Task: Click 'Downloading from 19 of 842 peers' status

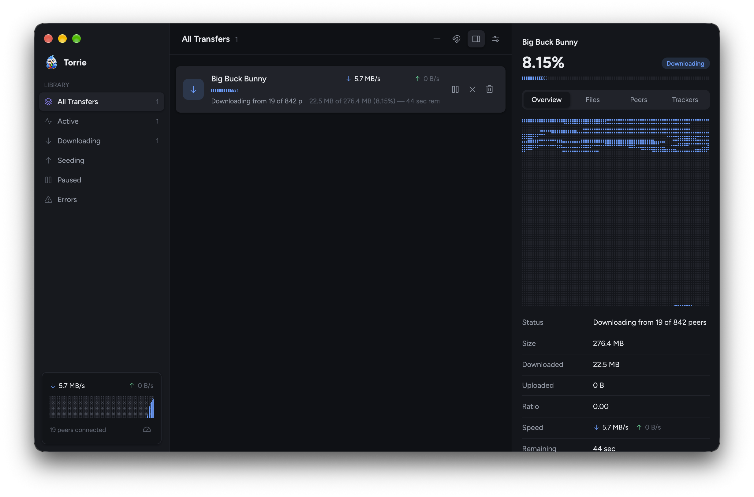Action: pyautogui.click(x=649, y=322)
